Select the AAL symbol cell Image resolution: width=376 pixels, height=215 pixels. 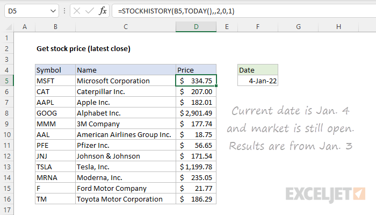(x=55, y=134)
